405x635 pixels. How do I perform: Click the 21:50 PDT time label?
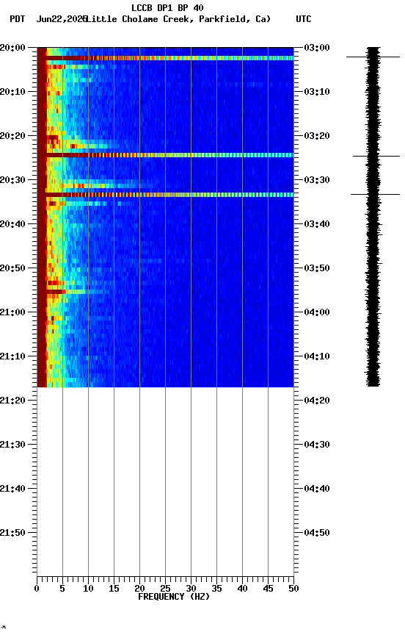[12, 534]
